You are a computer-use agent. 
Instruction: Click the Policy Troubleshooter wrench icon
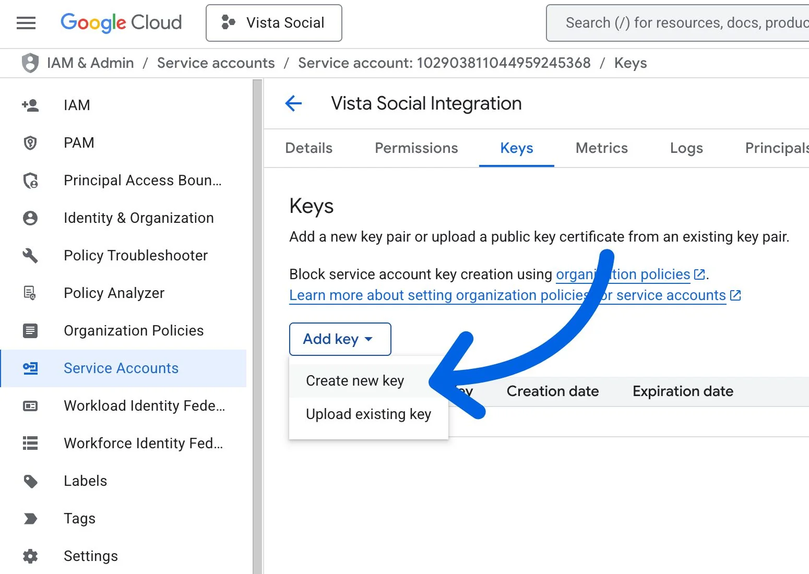[x=30, y=256]
